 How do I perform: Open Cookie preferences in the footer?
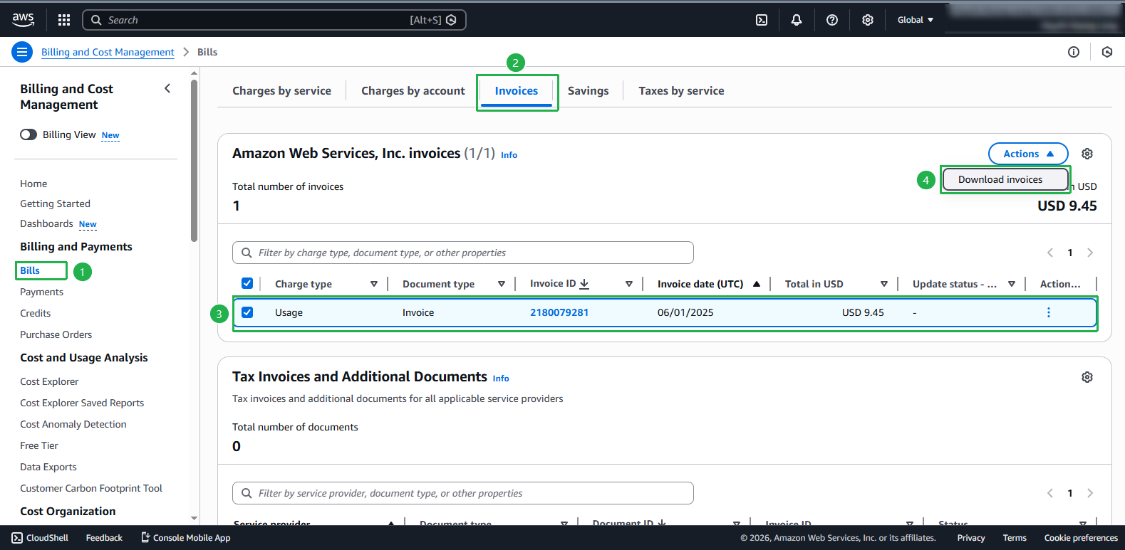click(1081, 538)
